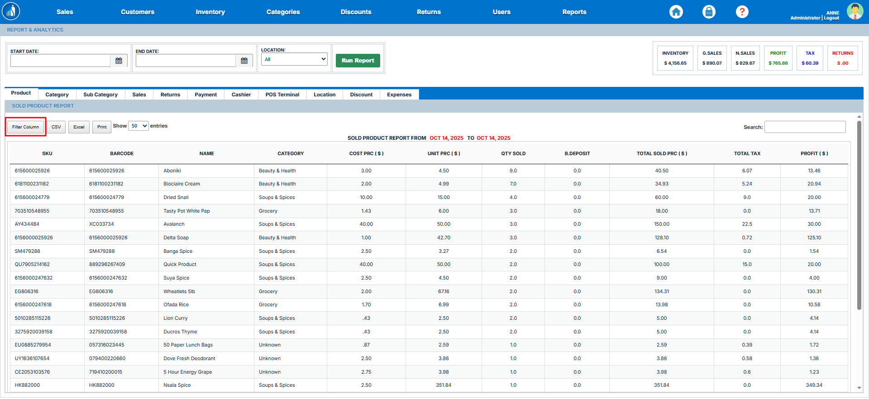Click the home icon in header
Image resolution: width=869 pixels, height=399 pixels.
(x=676, y=12)
